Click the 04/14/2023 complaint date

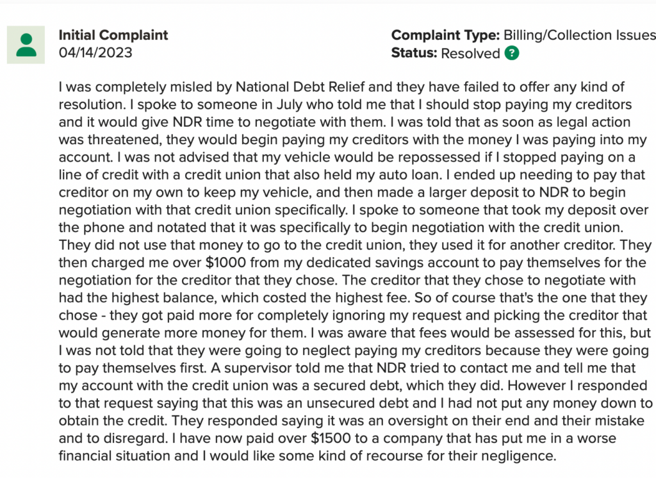coord(95,53)
